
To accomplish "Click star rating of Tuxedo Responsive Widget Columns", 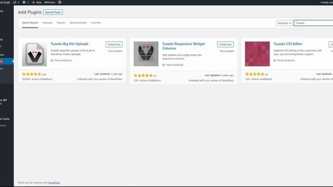I will [x=143, y=75].
